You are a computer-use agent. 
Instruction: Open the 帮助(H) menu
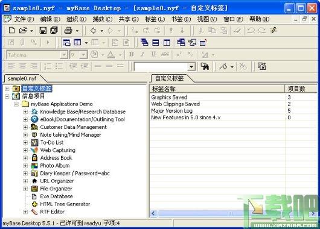[x=260, y=19]
